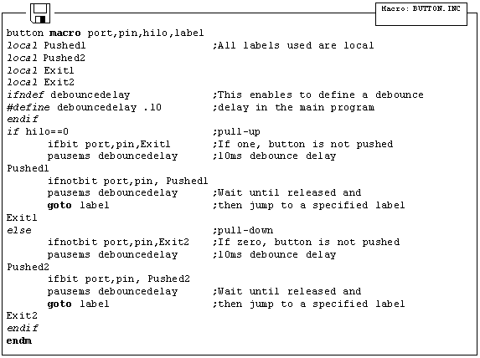Click the bold macro keyword in first line
Screen dimensions: 480x358
(x=65, y=33)
